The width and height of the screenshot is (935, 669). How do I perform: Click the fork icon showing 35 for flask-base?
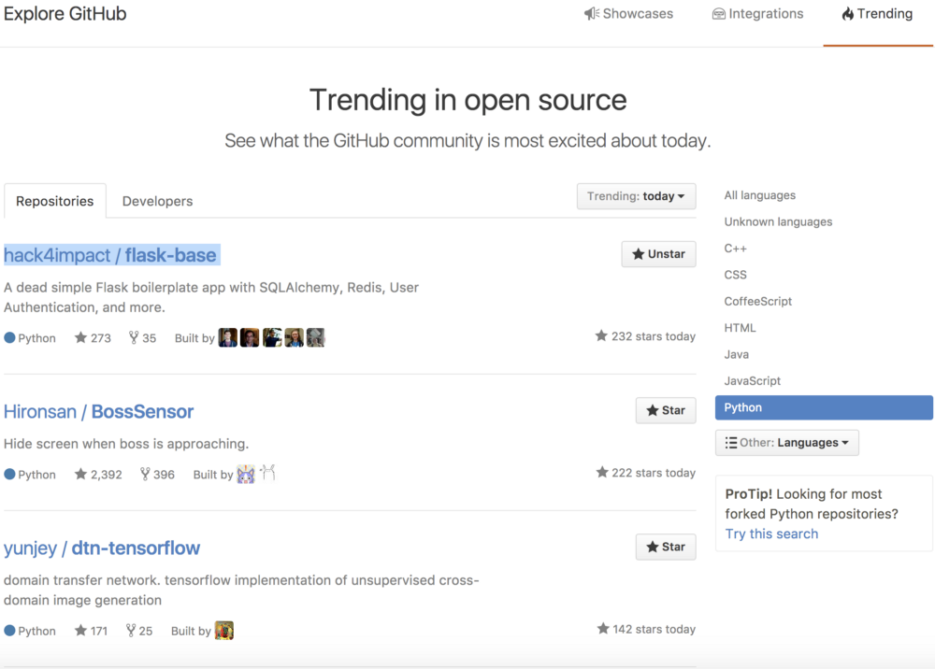tap(132, 337)
